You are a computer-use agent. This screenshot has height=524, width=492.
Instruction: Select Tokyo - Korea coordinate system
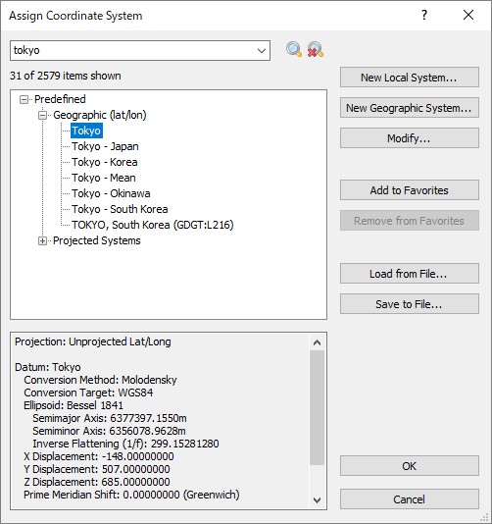click(x=105, y=162)
